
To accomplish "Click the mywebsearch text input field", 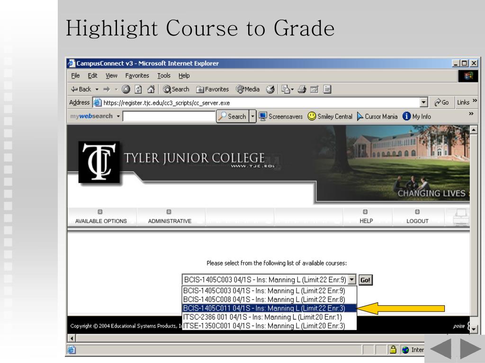I will pos(169,116).
